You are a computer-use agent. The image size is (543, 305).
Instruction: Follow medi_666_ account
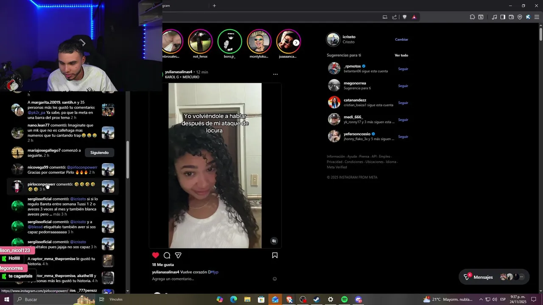pyautogui.click(x=403, y=119)
